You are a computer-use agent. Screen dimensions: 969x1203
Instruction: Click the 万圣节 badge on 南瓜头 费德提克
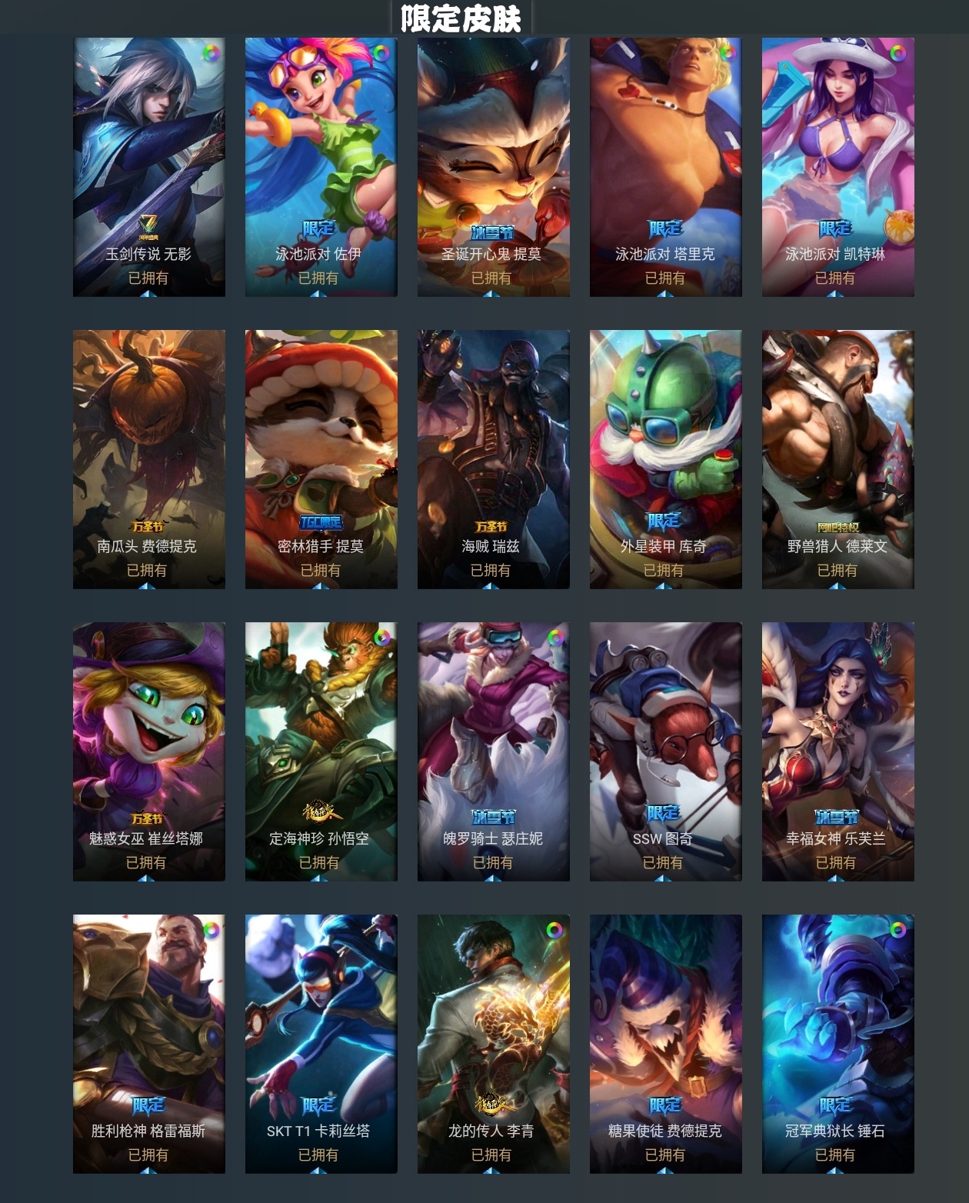[x=148, y=526]
